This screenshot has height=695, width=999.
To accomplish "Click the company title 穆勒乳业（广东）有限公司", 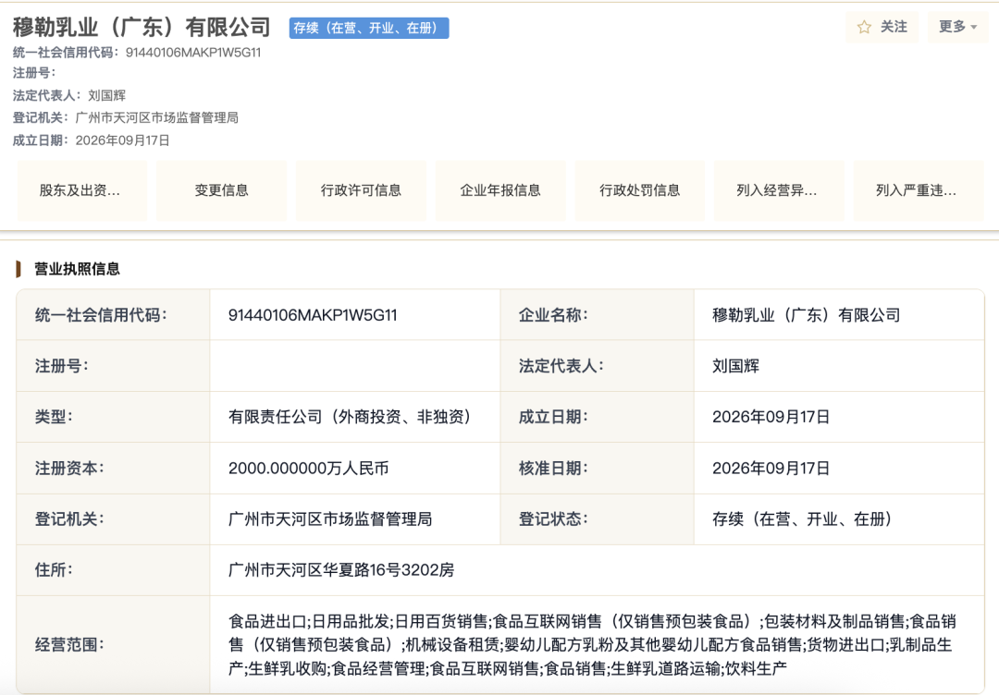I will [x=142, y=28].
